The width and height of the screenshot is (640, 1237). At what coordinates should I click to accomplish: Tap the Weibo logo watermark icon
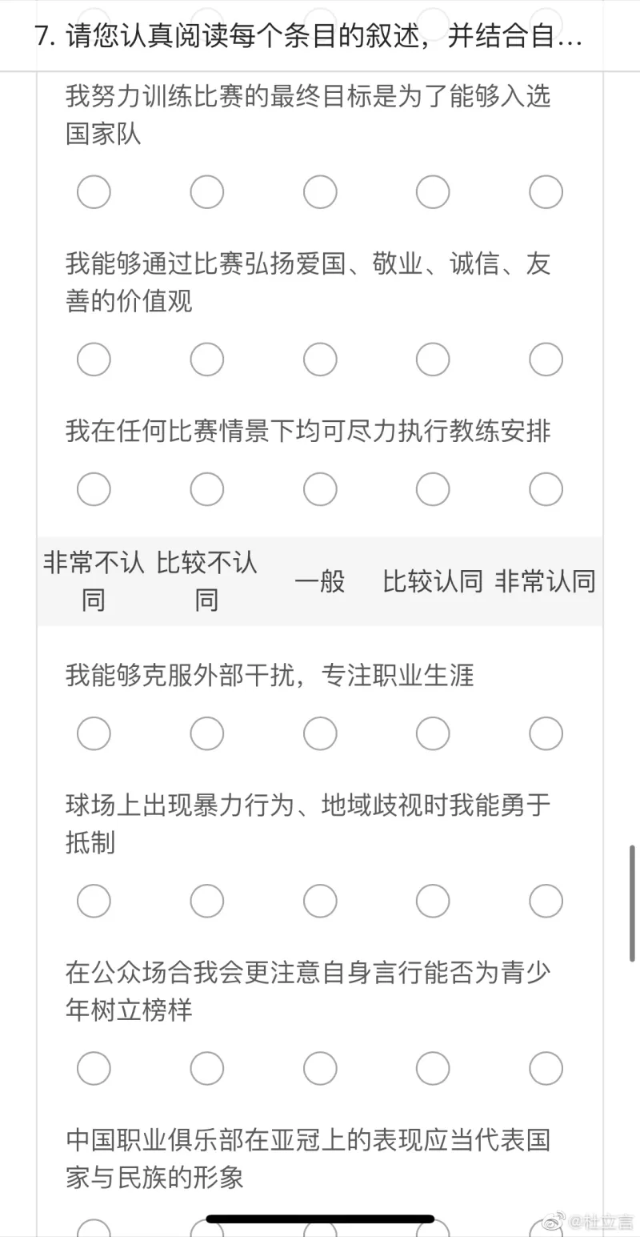554,1221
